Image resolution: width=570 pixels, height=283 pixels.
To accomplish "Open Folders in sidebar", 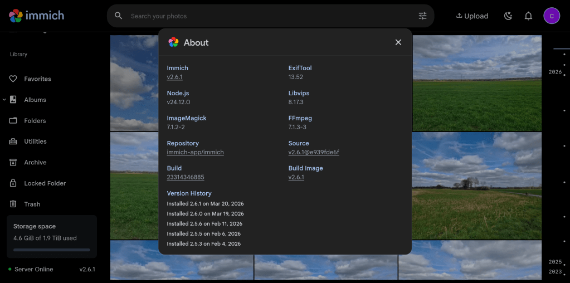I will click(x=35, y=121).
